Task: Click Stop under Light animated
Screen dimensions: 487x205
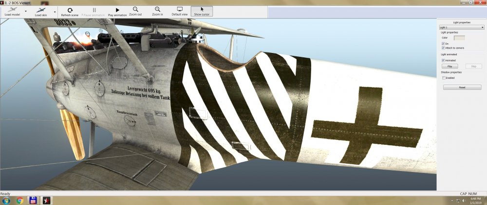Action: (x=474, y=66)
